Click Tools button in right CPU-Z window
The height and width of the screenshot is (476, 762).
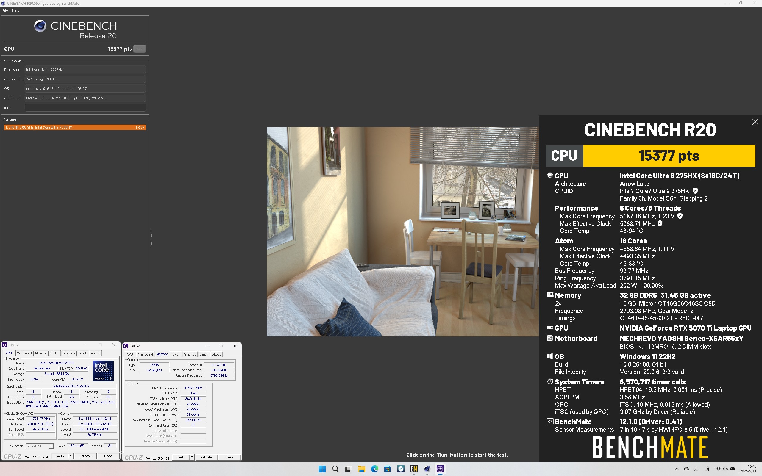pyautogui.click(x=181, y=457)
